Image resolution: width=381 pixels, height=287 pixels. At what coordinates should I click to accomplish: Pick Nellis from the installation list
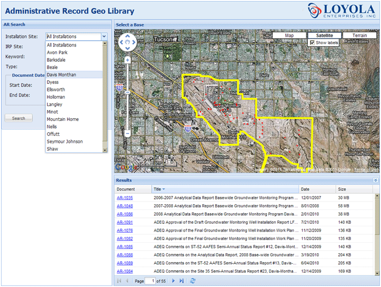pyautogui.click(x=74, y=127)
